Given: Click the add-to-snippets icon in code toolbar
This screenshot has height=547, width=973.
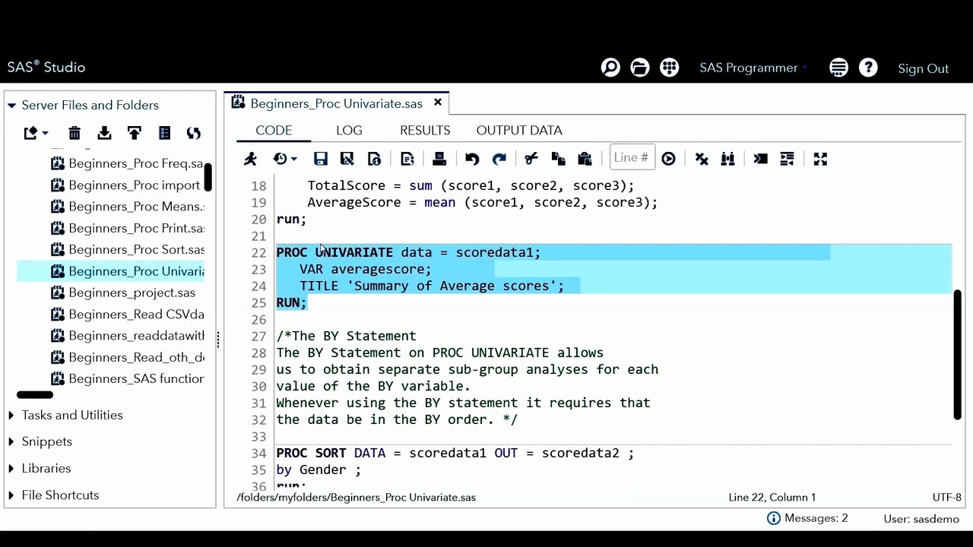Looking at the screenshot, I should 407,159.
